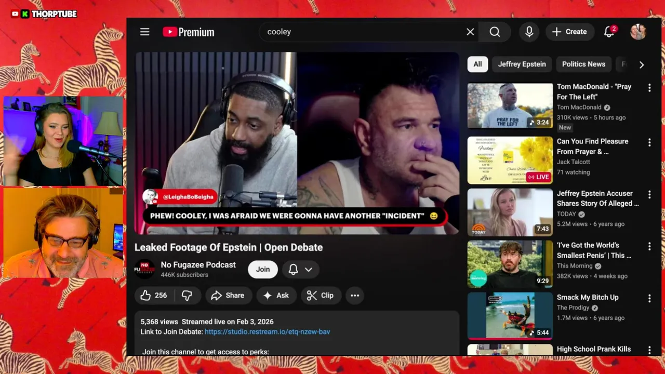Click the This Morning channel name
This screenshot has height=374, width=665.
pos(575,265)
